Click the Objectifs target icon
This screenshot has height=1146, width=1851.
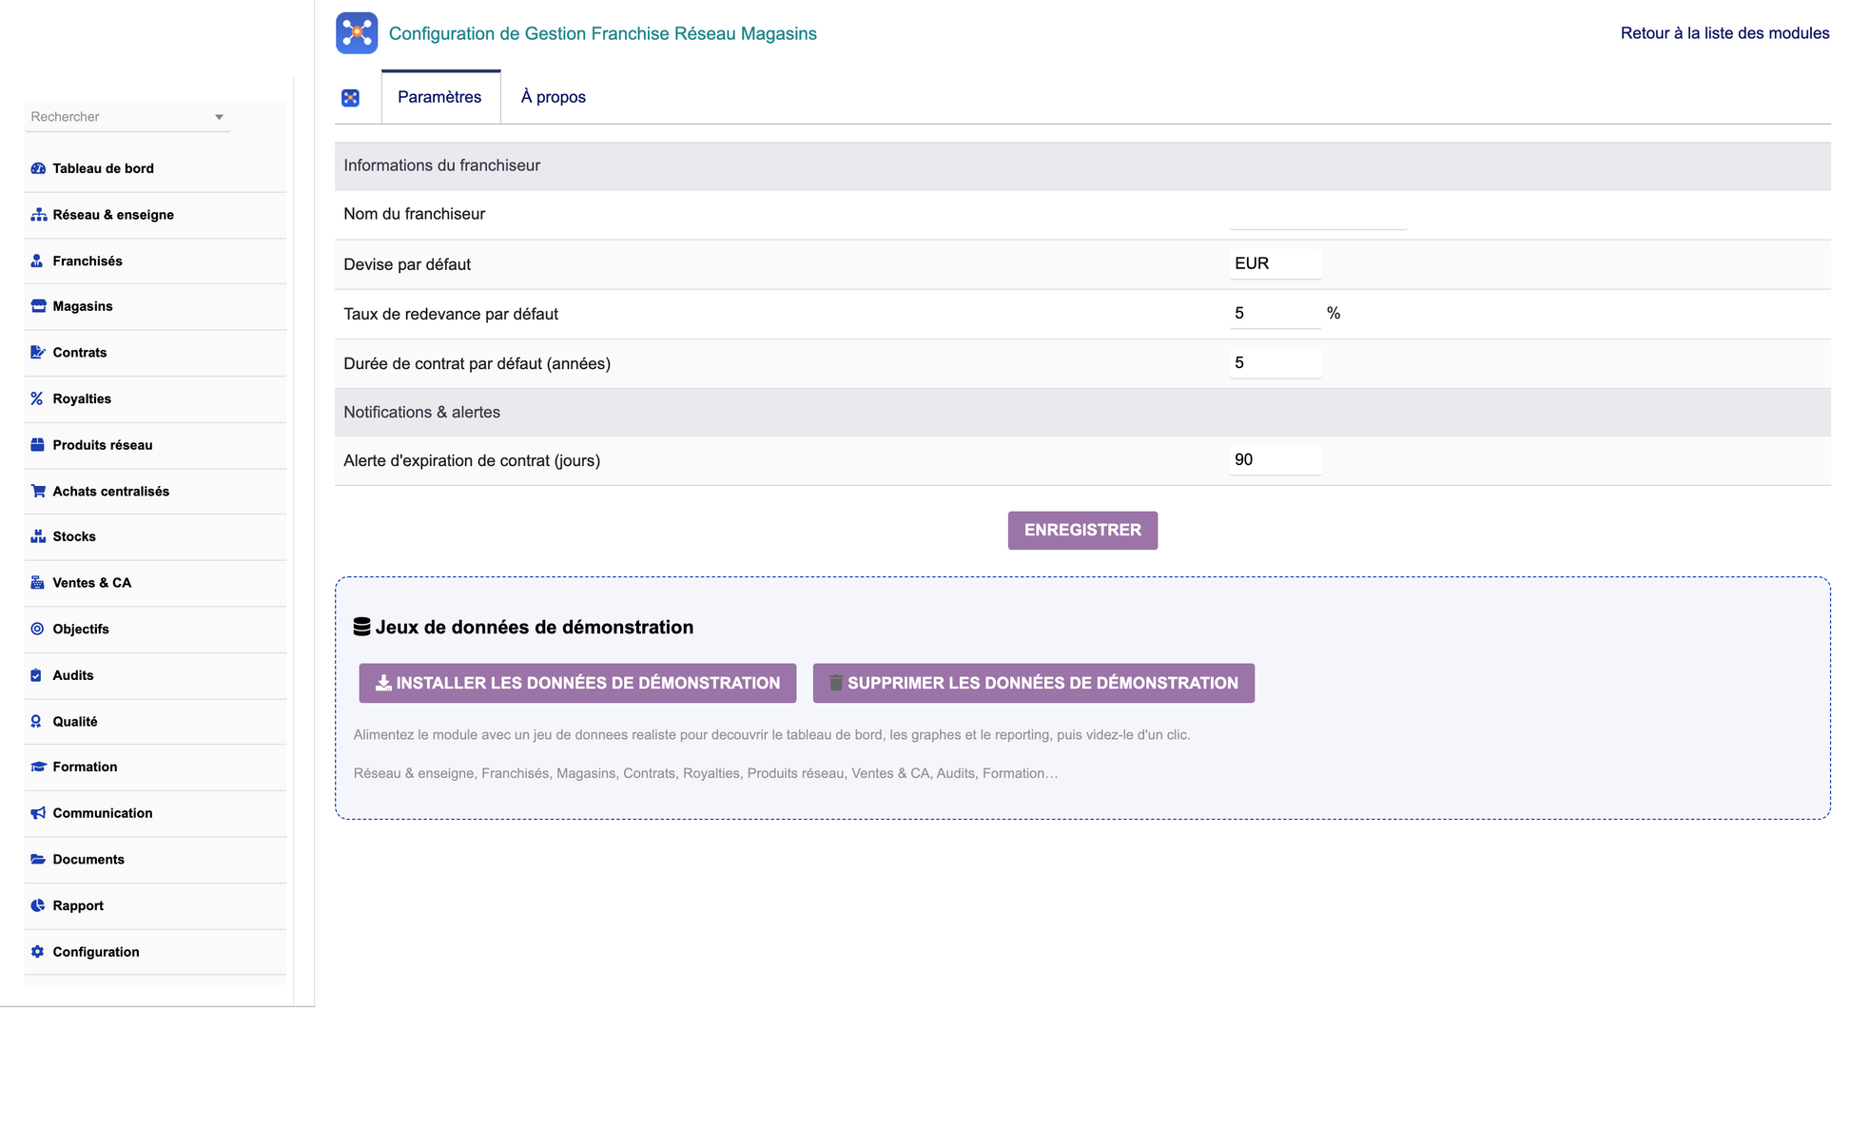pos(37,629)
